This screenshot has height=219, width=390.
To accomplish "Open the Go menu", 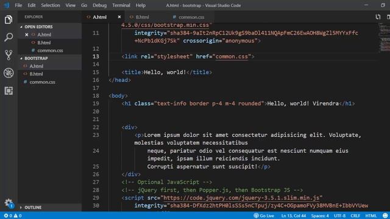I will [84, 5].
